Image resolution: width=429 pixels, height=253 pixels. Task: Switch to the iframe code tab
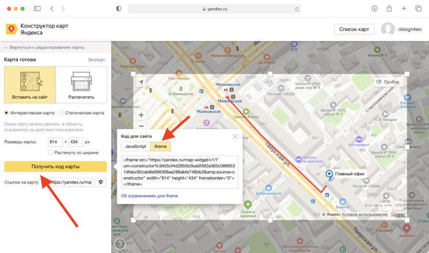click(161, 146)
